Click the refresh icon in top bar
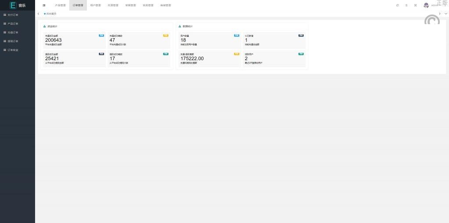449x223 pixels. (397, 5)
